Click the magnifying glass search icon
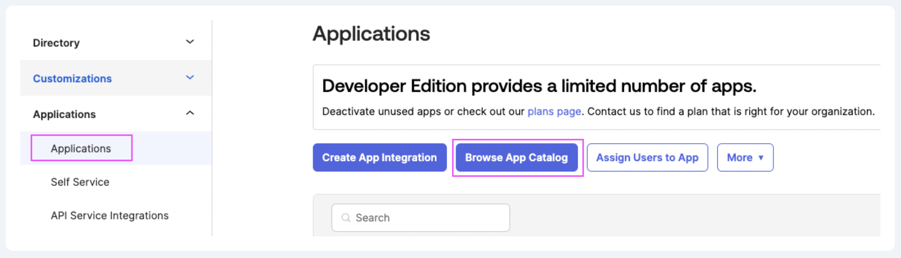The height and width of the screenshot is (258, 901). [346, 218]
